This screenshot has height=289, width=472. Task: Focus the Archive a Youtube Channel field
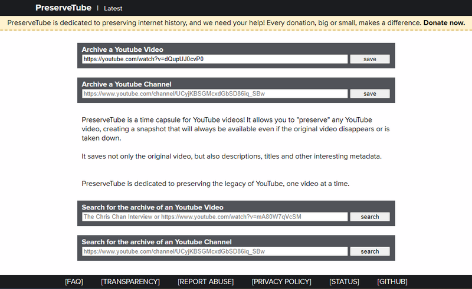[215, 94]
